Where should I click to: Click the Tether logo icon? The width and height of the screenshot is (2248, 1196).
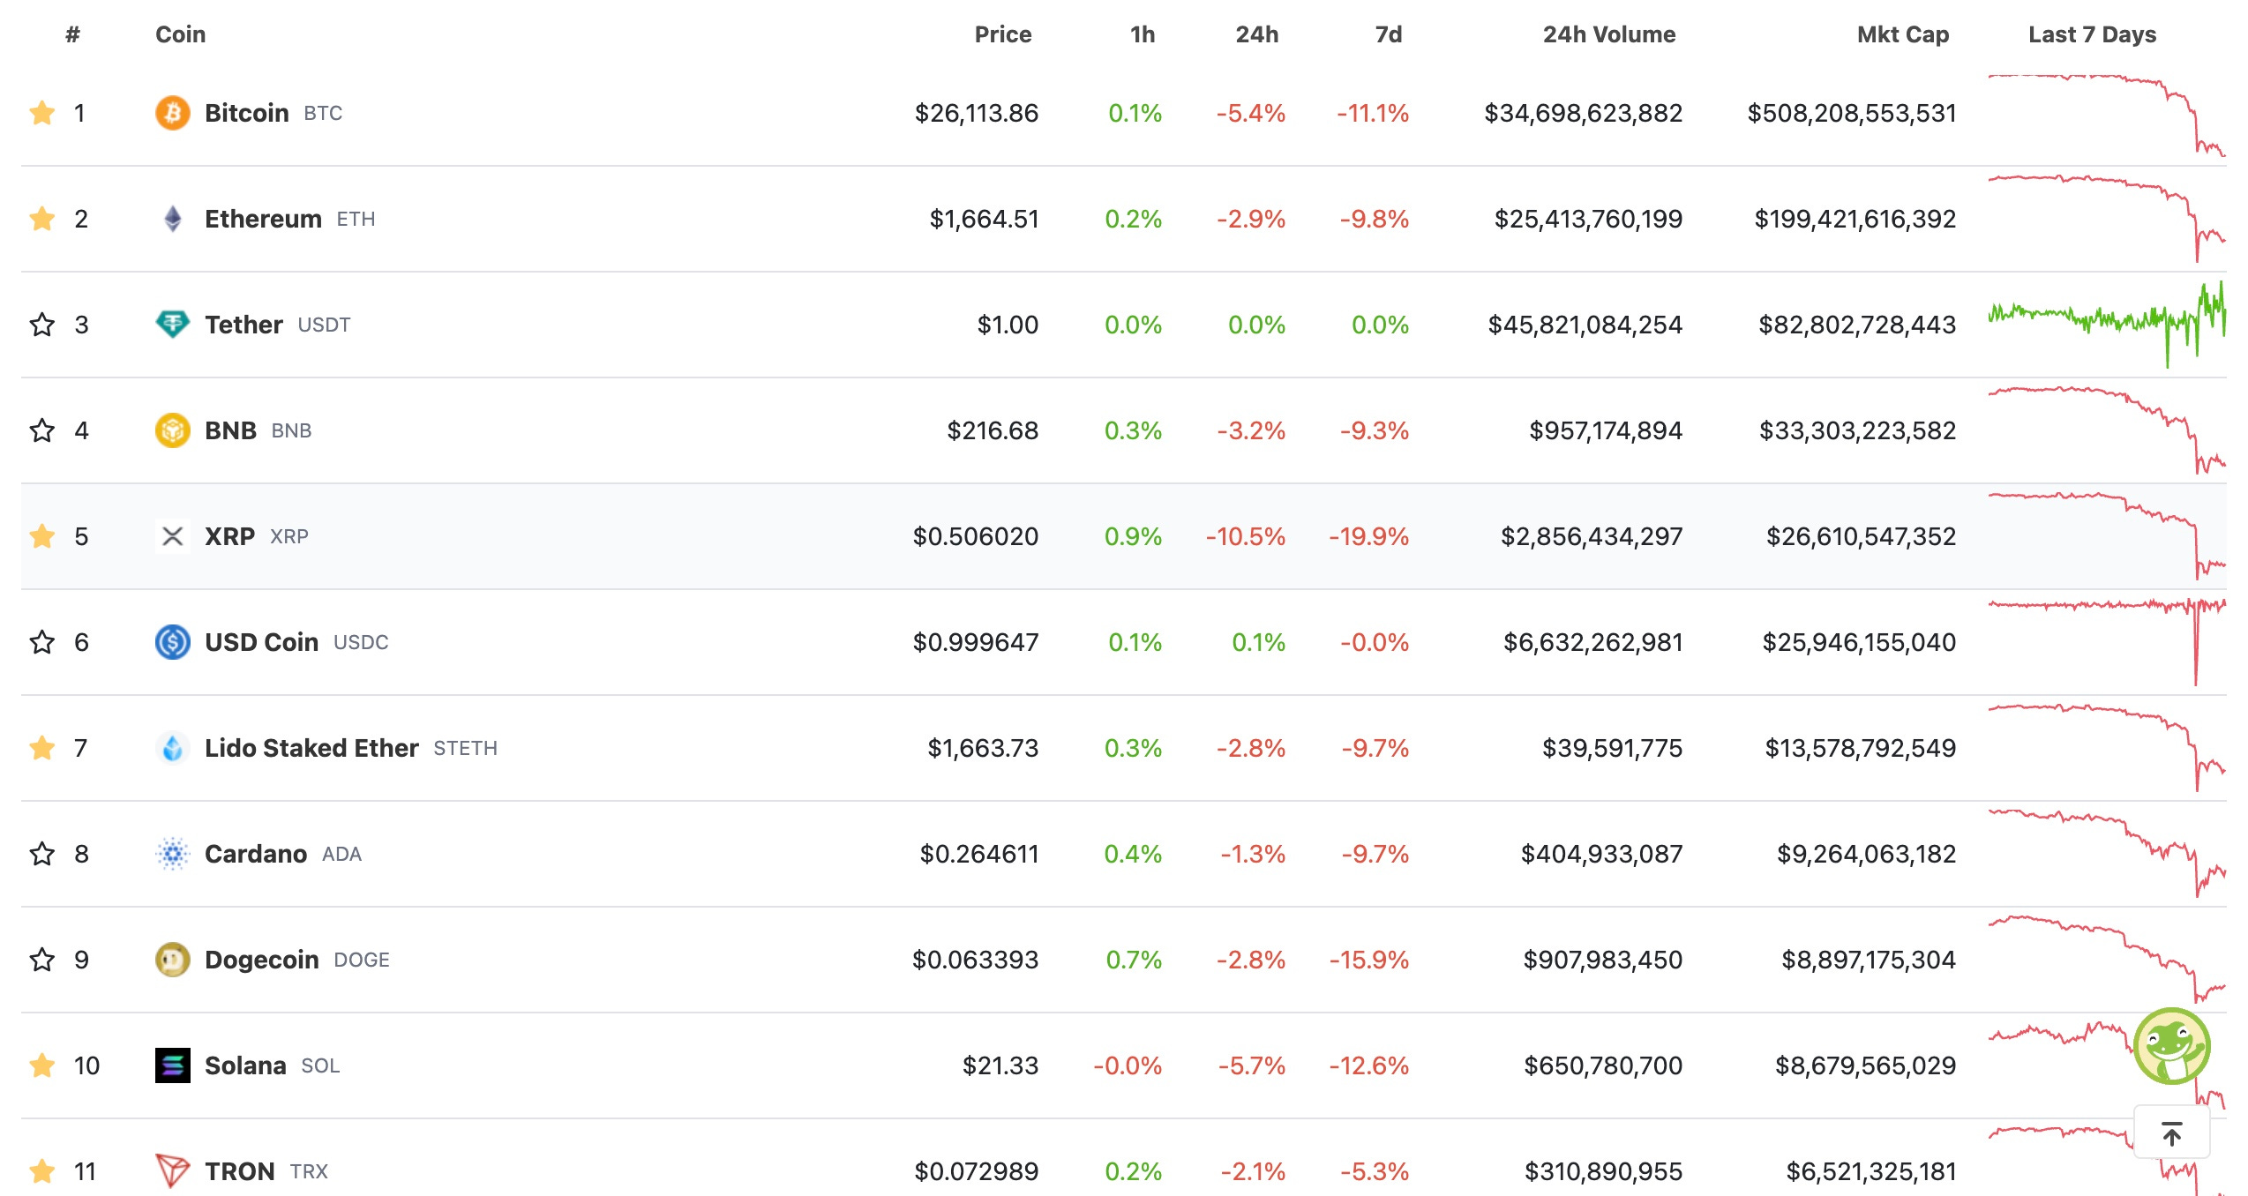coord(173,325)
